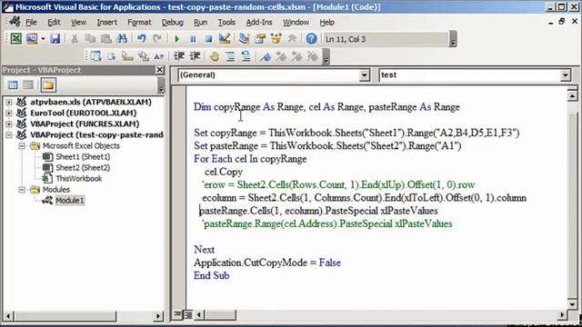Open Standard toolbar options arrow beside Ln 11
Viewport: 582px width, 327px height.
tap(453, 39)
